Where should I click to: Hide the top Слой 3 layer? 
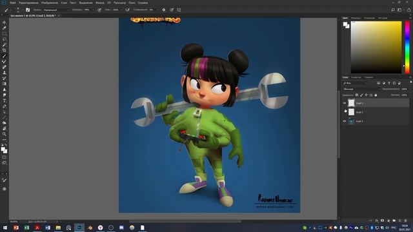(x=344, y=103)
